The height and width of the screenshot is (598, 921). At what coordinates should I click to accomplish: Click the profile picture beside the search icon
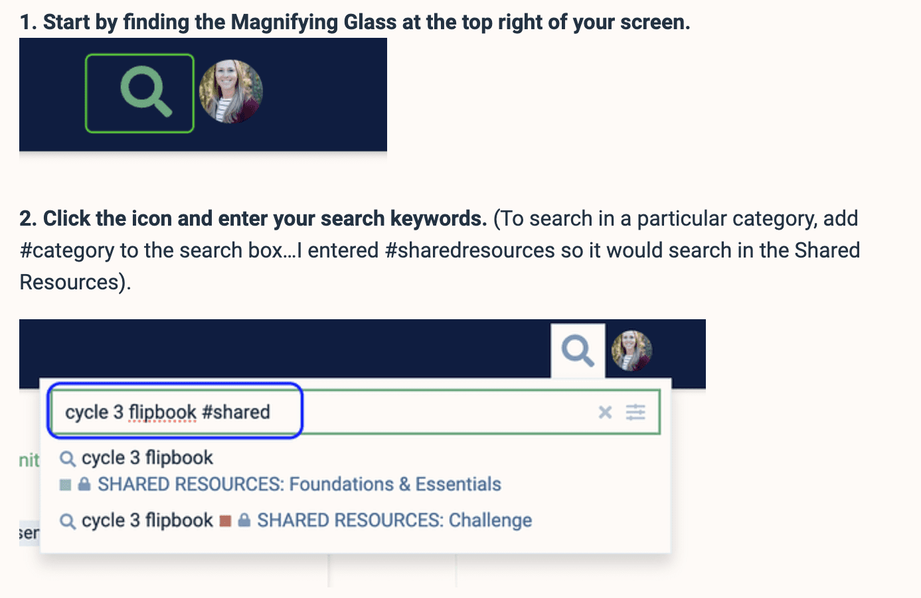(631, 350)
